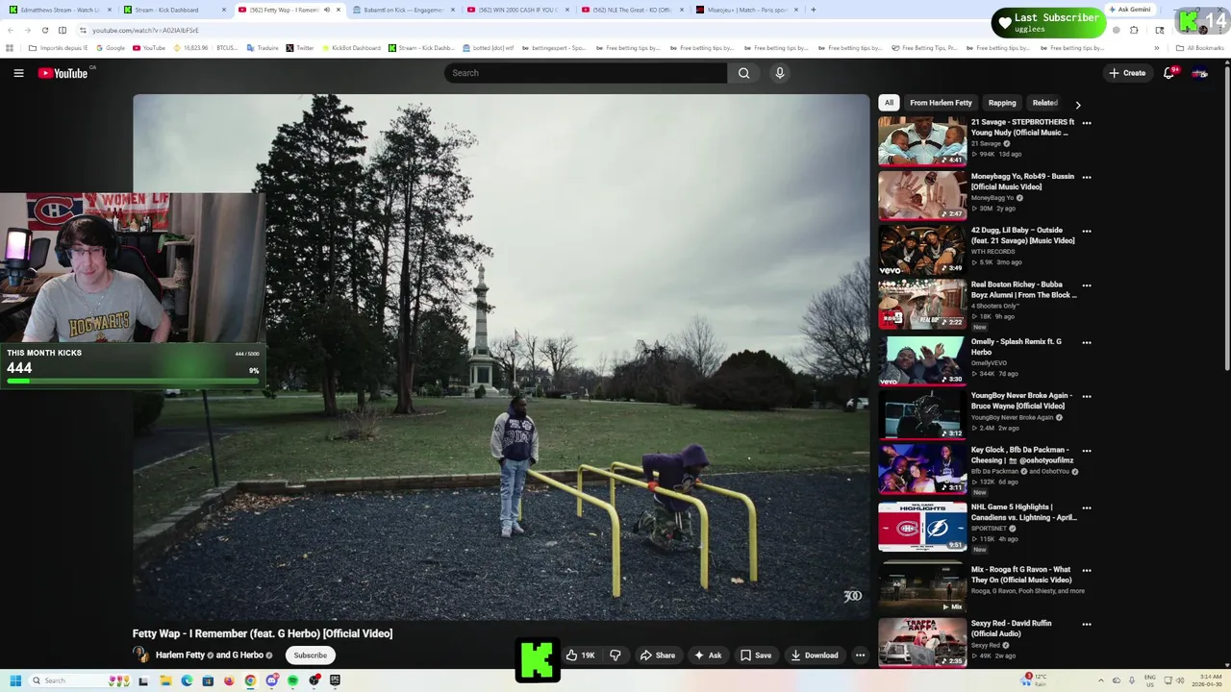This screenshot has width=1231, height=692.
Task: Dislike the Fetty Wap video
Action: tap(615, 655)
